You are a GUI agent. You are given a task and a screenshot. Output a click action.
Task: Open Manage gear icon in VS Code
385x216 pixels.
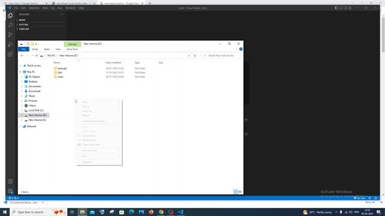pyautogui.click(x=10, y=191)
